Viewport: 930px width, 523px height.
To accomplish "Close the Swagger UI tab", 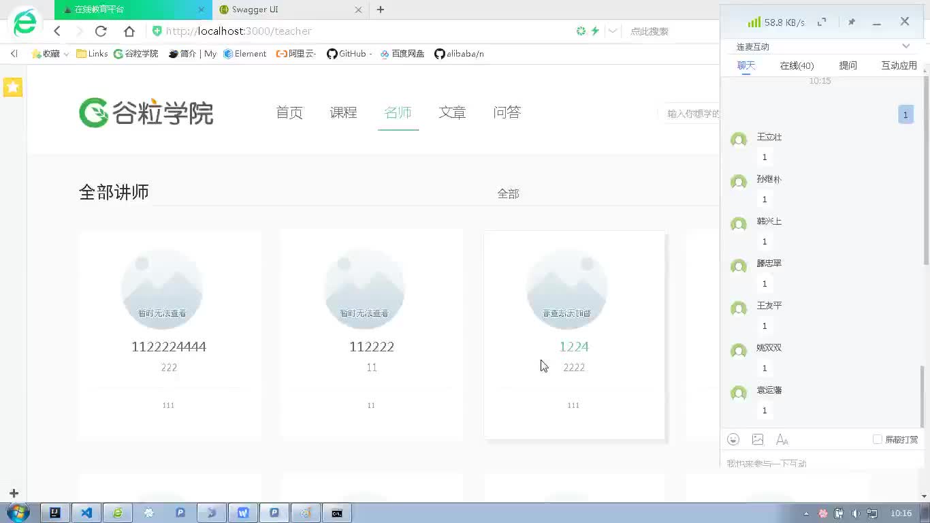I will click(359, 10).
